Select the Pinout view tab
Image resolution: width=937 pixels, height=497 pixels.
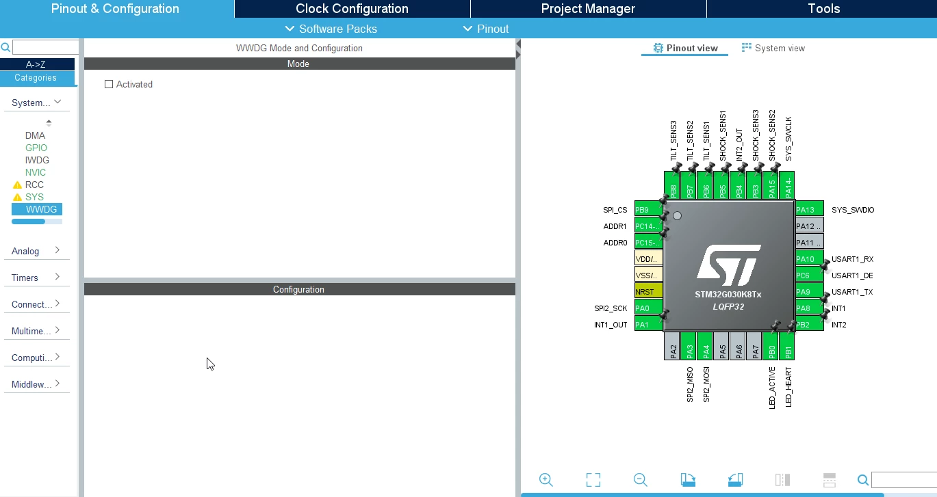click(685, 48)
